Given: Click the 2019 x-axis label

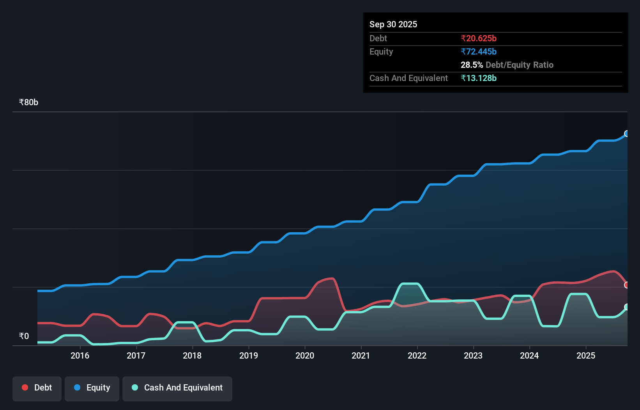Looking at the screenshot, I should coord(249,355).
